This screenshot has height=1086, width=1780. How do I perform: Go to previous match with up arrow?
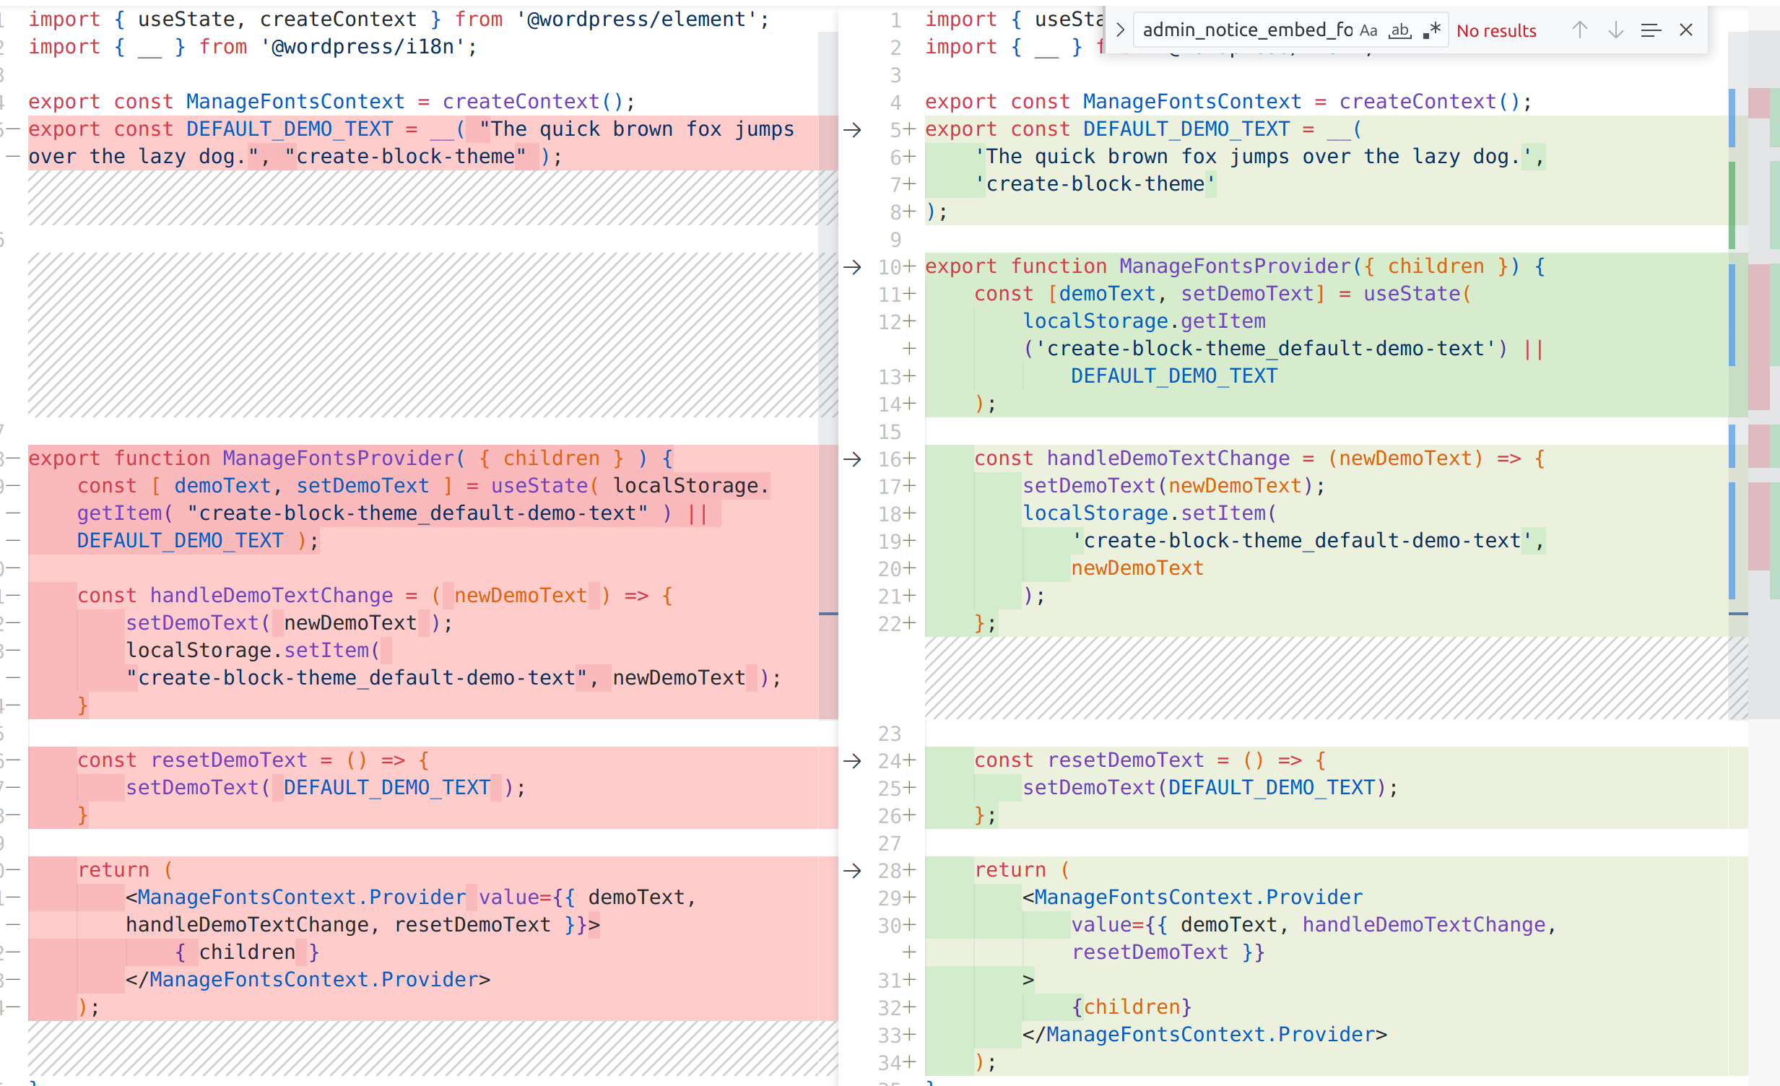click(x=1580, y=30)
